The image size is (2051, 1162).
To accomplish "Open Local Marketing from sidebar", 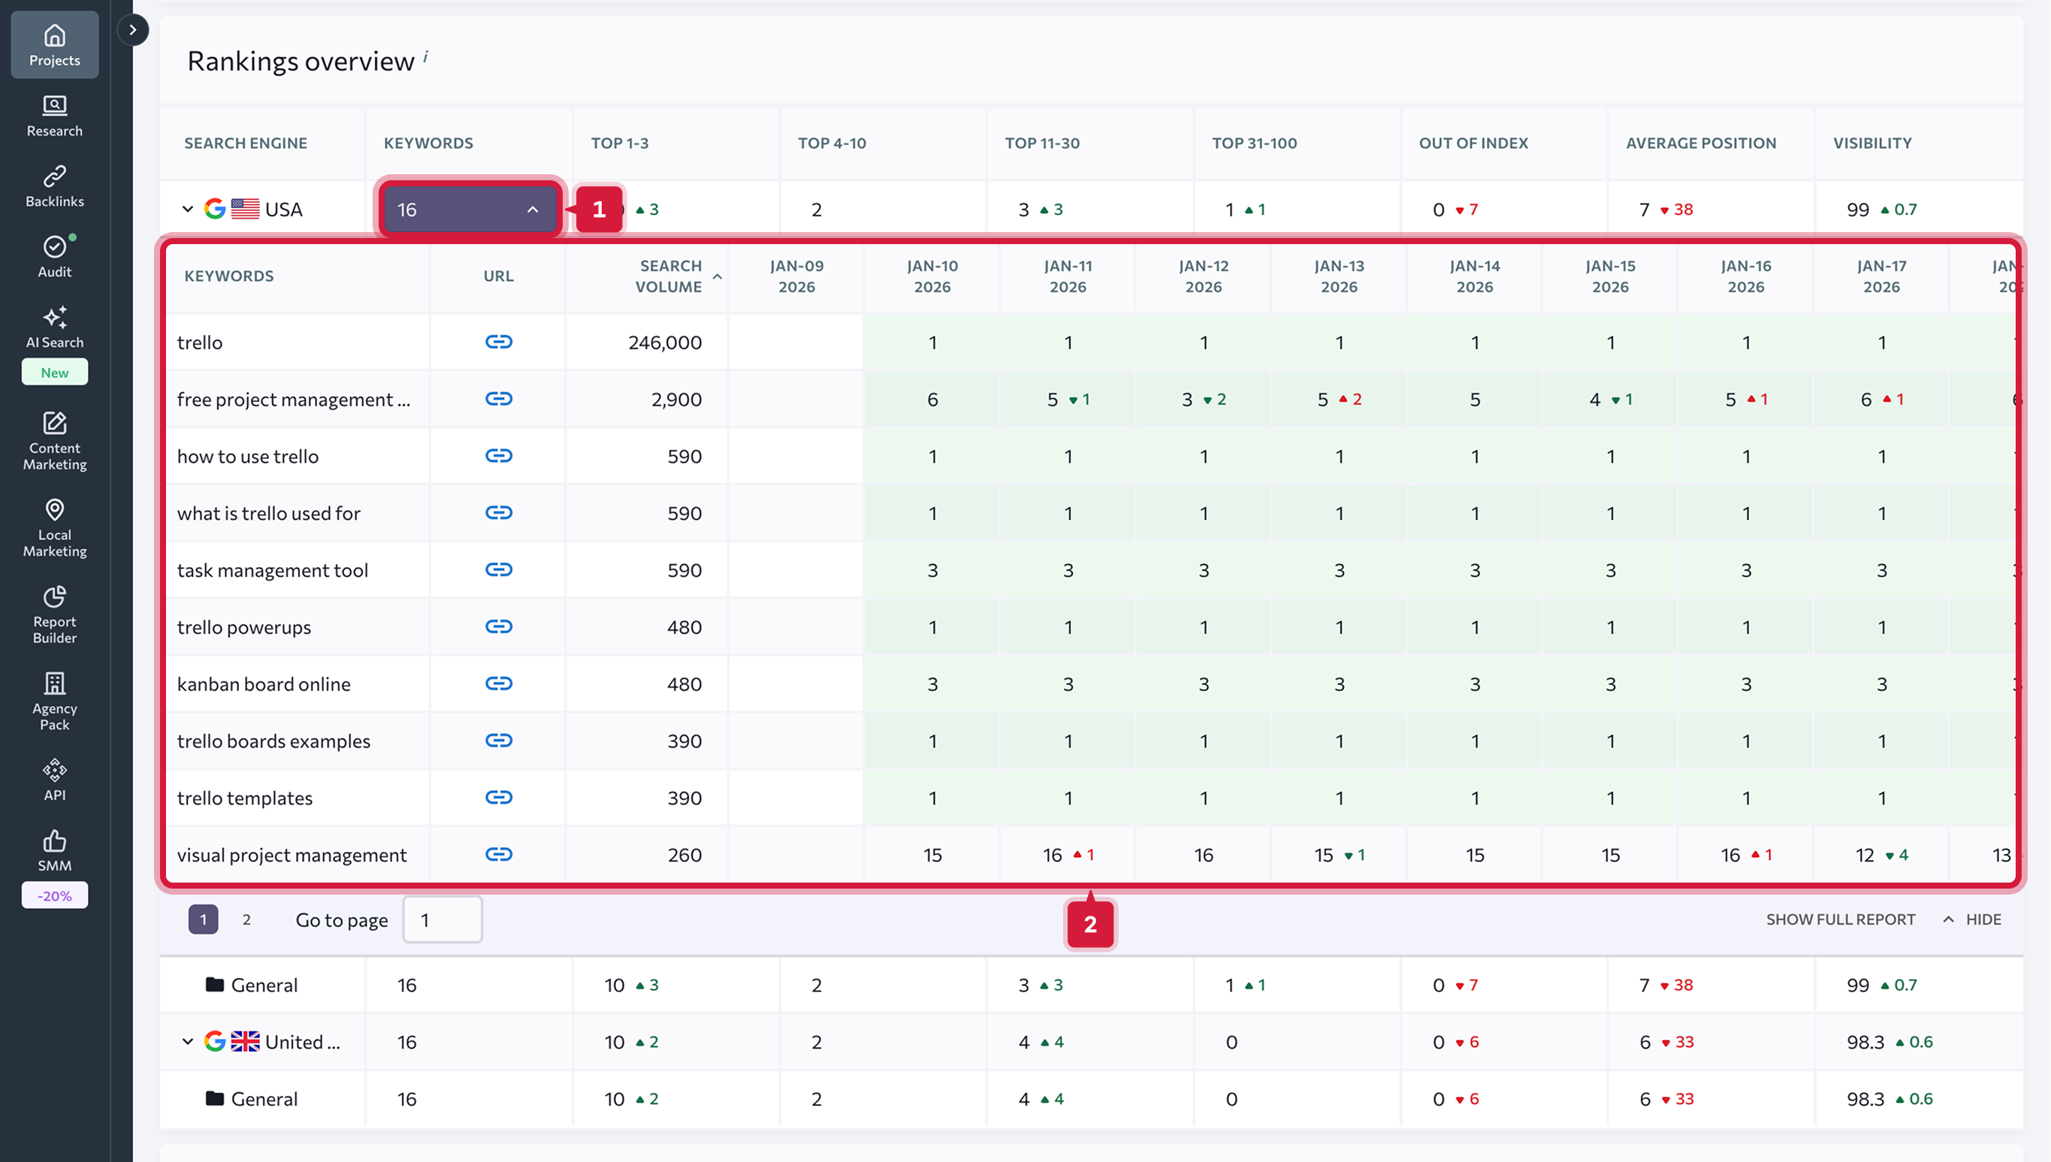I will 54,527.
